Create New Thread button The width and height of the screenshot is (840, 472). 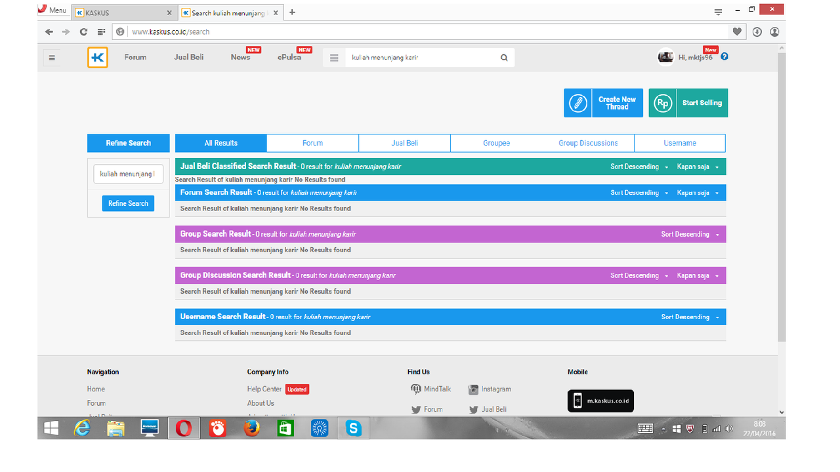604,103
